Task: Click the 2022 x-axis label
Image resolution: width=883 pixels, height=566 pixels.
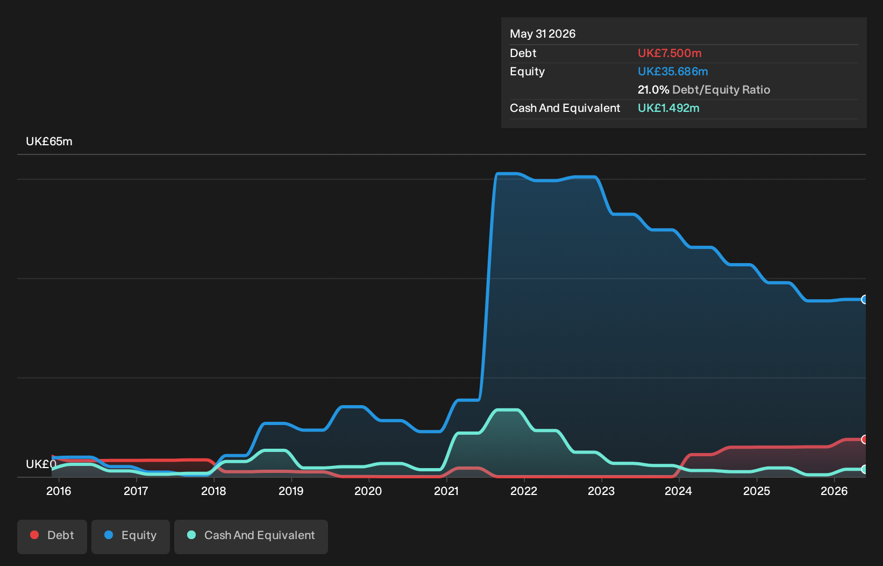Action: [x=524, y=491]
